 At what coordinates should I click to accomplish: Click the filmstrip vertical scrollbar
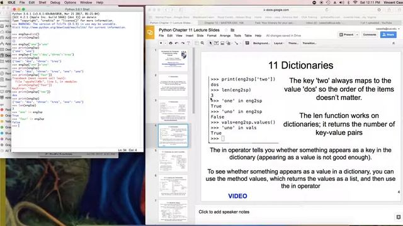point(193,81)
